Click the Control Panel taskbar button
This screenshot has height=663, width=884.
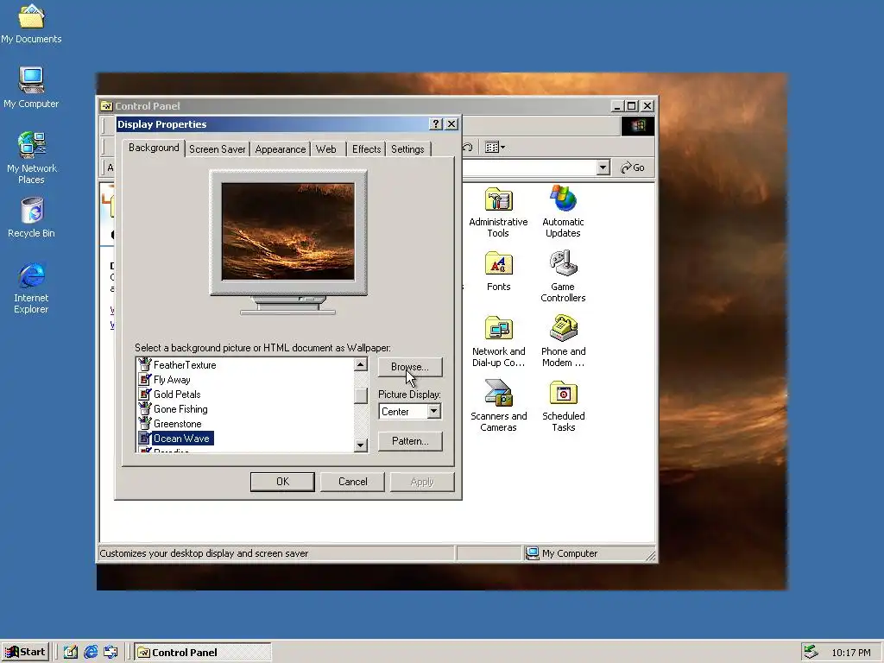point(203,653)
